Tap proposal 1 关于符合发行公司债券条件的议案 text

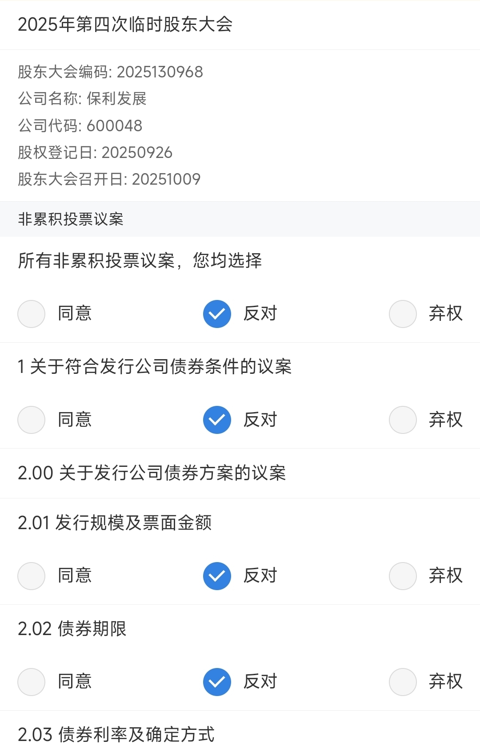pyautogui.click(x=155, y=367)
